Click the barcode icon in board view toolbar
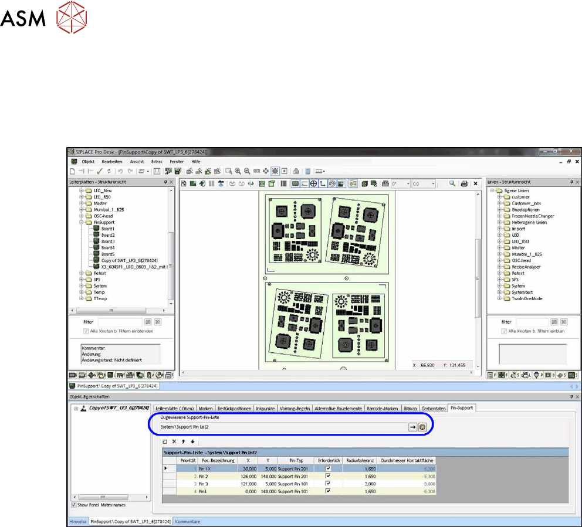 [x=283, y=183]
